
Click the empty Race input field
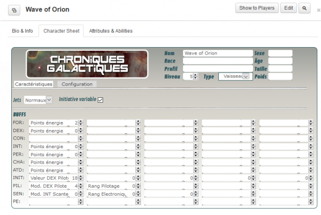(x=217, y=61)
